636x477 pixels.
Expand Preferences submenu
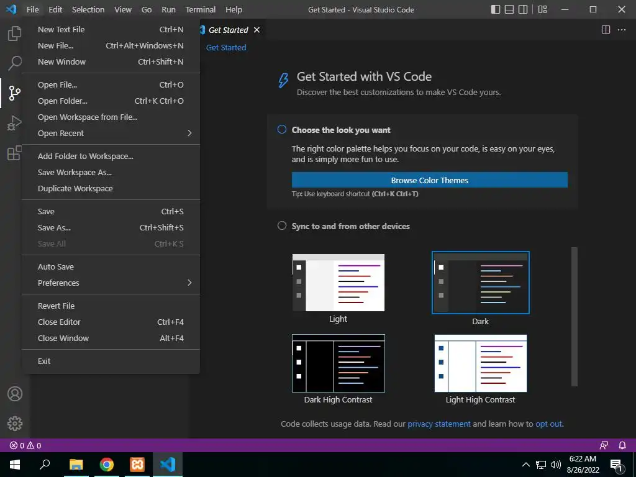pos(111,283)
